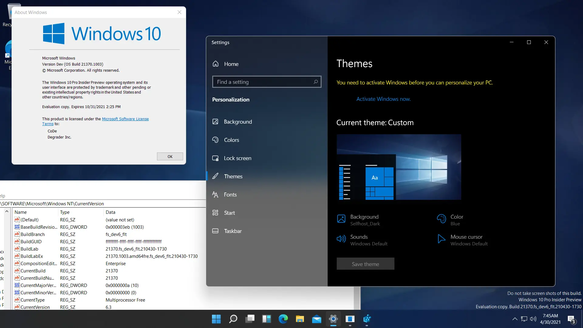Image resolution: width=583 pixels, height=328 pixels.
Task: Select the (Default) registry value
Action: [x=29, y=220]
